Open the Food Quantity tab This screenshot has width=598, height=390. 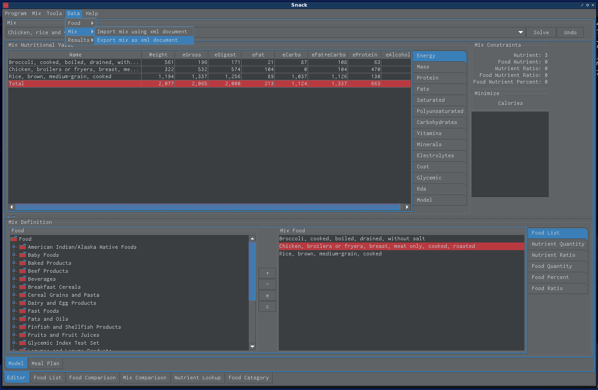click(x=558, y=267)
